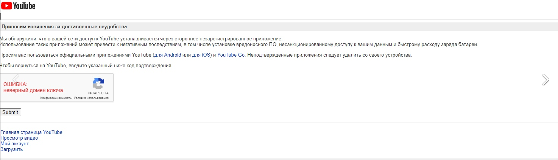Open reCAPTCHA Условия использования terms link

point(91,98)
